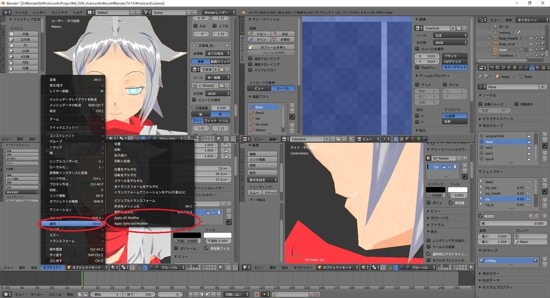Image resolution: width=550 pixels, height=298 pixels.
Task: Unlink the ColorGrid image in properties panel
Action: (465, 28)
